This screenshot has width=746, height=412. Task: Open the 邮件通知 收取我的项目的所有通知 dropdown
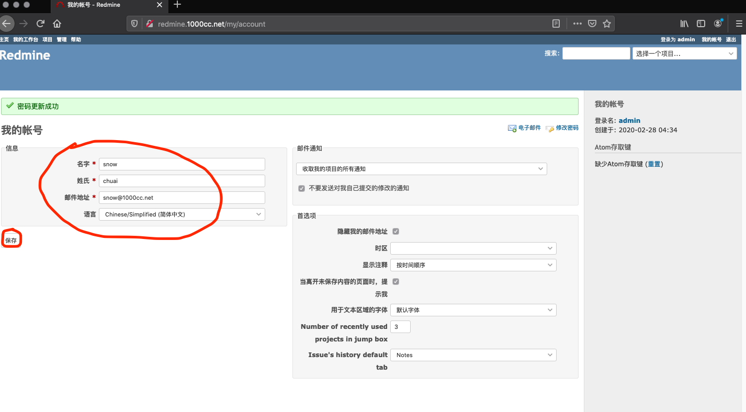tap(422, 169)
